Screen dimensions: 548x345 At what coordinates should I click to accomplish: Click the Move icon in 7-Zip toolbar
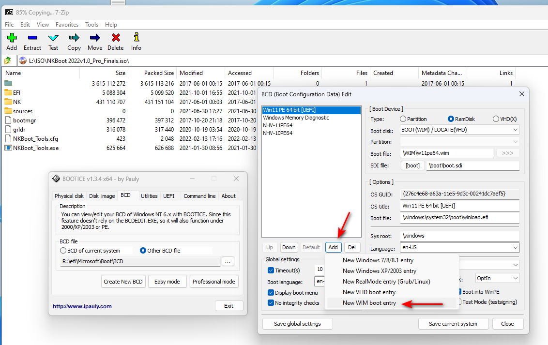pos(95,38)
